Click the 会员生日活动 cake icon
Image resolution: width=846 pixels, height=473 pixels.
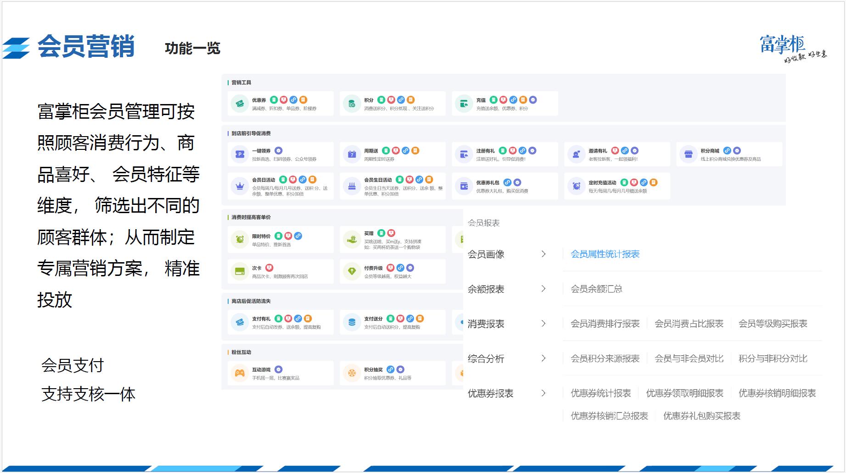pyautogui.click(x=352, y=186)
